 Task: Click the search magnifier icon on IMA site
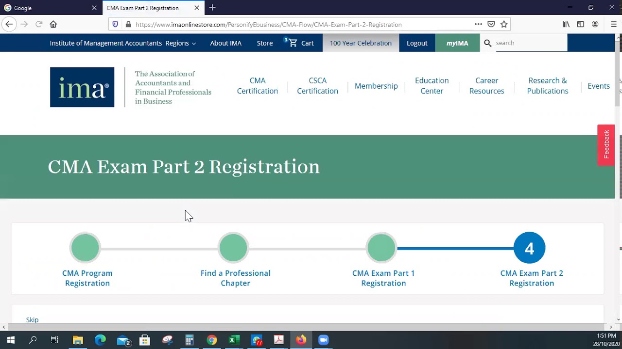488,43
